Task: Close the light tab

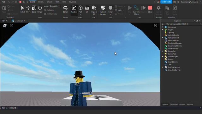Action: pos(7,21)
